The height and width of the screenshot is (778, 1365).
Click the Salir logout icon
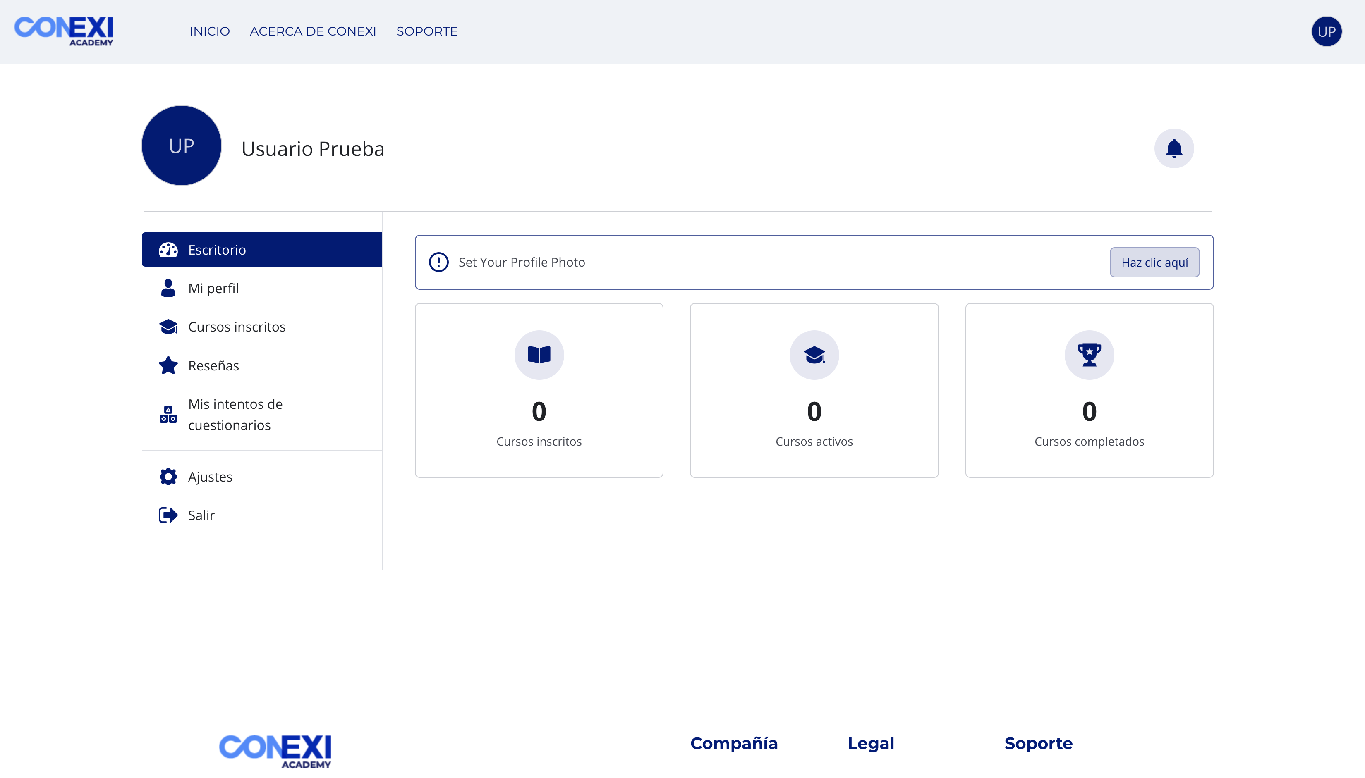(168, 515)
